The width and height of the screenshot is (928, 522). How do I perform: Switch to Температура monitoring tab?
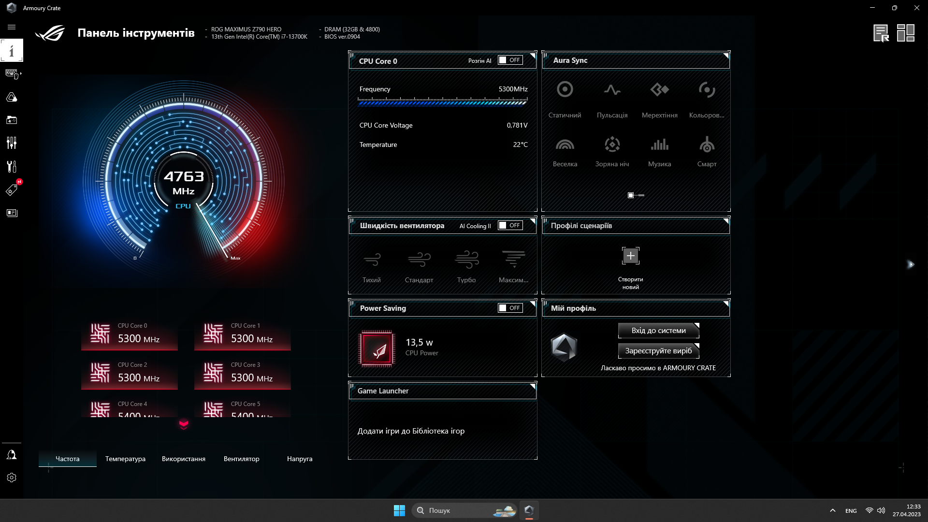point(125,458)
